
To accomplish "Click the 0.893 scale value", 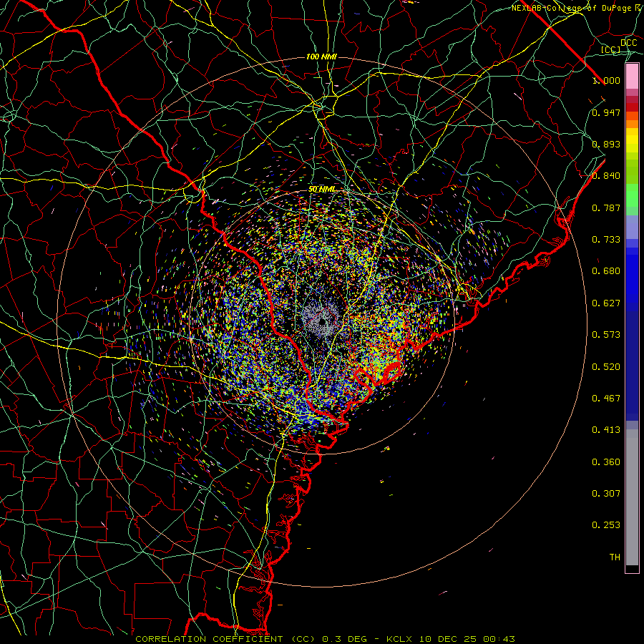I will tap(606, 144).
